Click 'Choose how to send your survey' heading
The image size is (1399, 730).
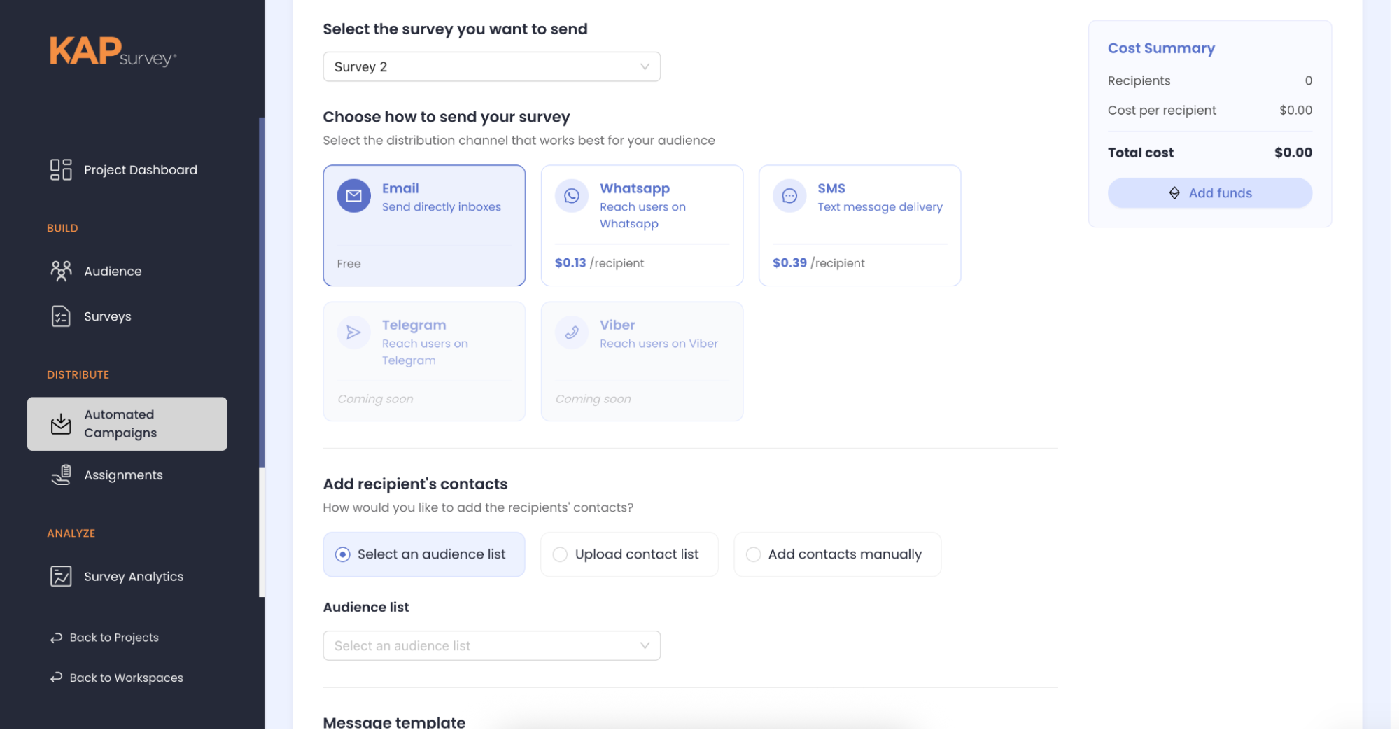(x=447, y=117)
